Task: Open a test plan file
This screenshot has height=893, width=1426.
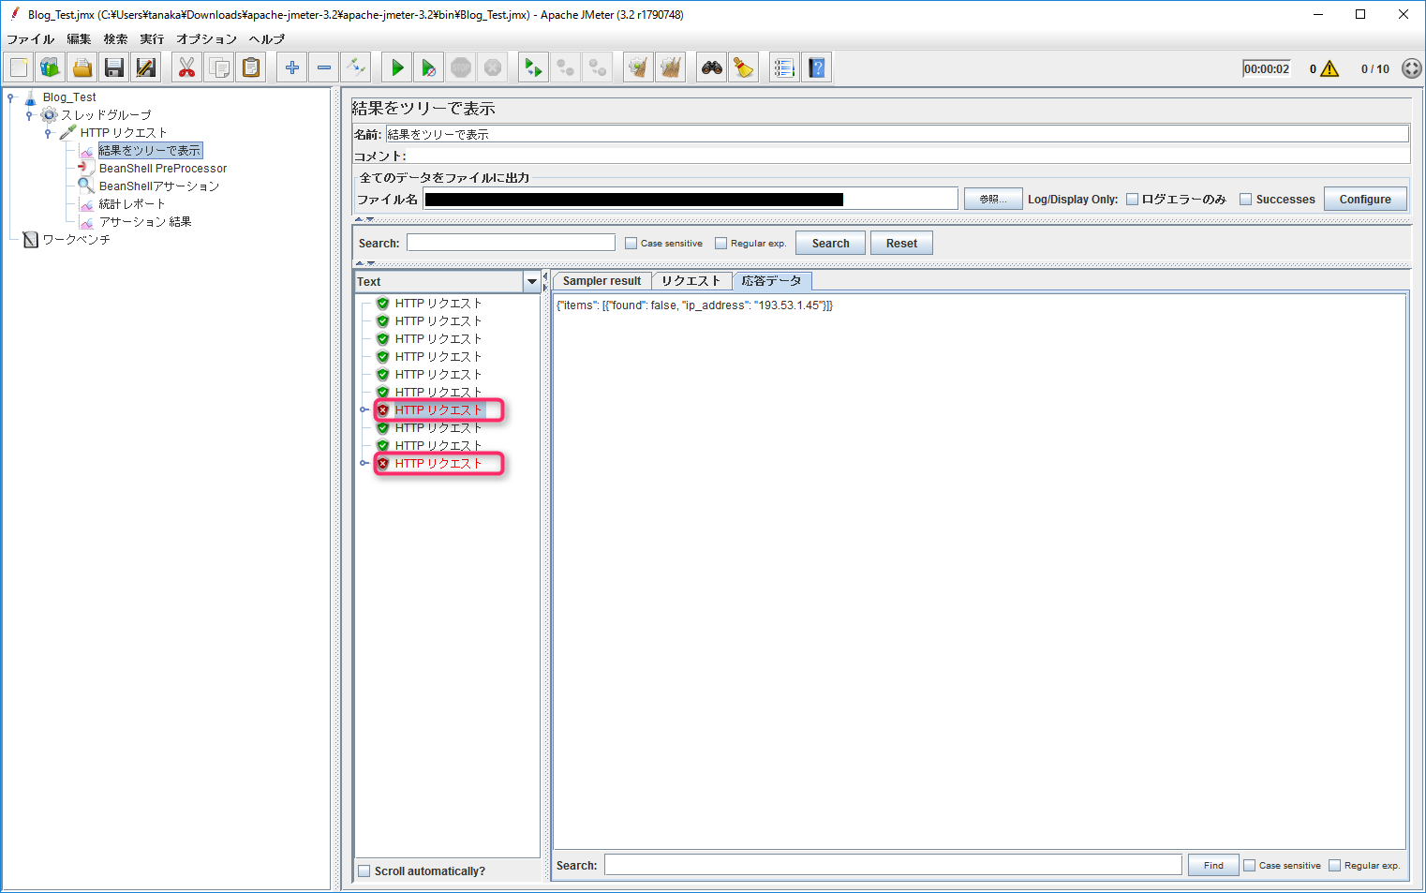Action: [82, 67]
